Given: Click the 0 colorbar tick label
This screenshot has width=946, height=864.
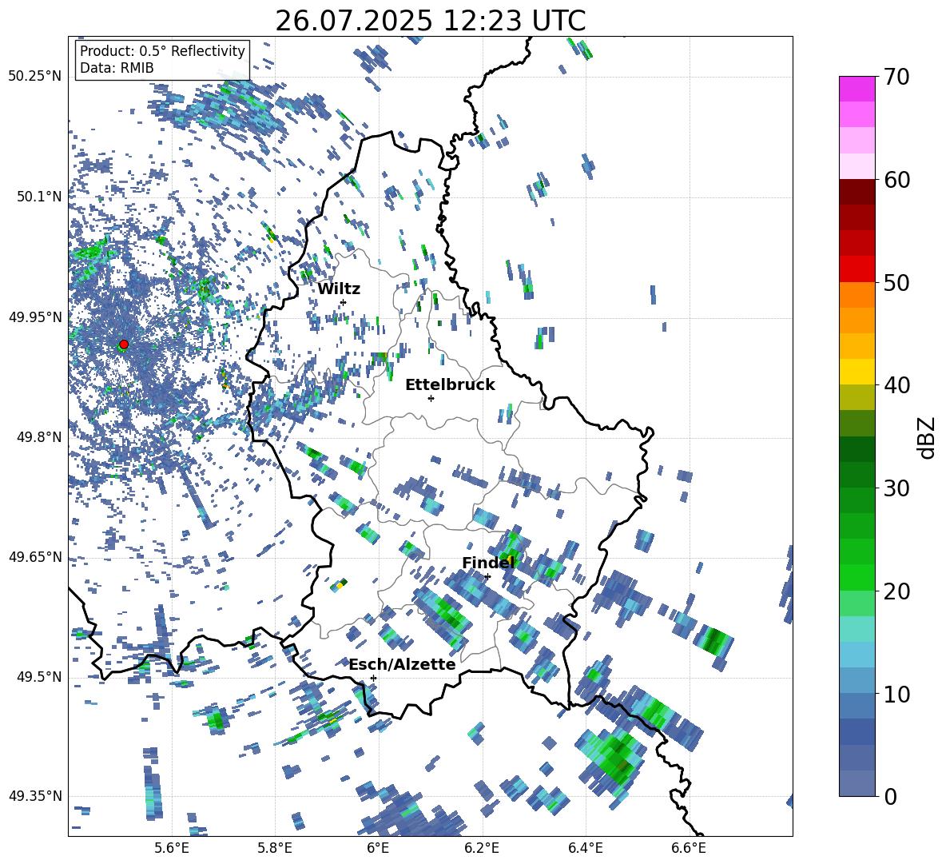Looking at the screenshot, I should point(890,796).
